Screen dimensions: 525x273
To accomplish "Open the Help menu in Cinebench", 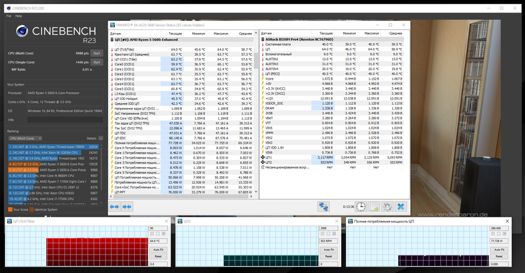I will [19, 16].
